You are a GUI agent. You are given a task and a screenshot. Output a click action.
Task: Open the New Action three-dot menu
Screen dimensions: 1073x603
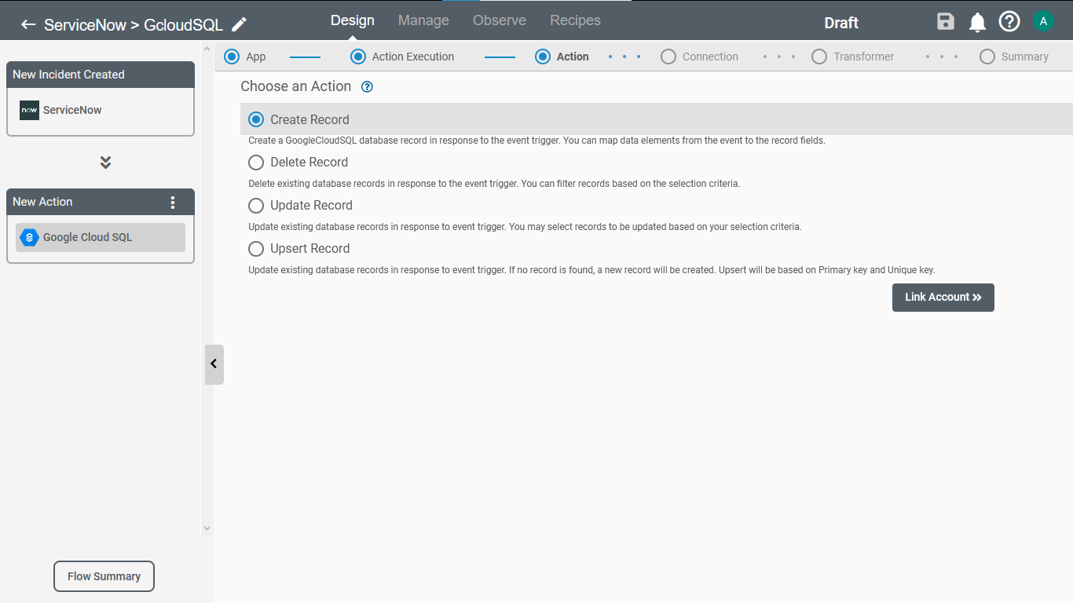pyautogui.click(x=174, y=203)
